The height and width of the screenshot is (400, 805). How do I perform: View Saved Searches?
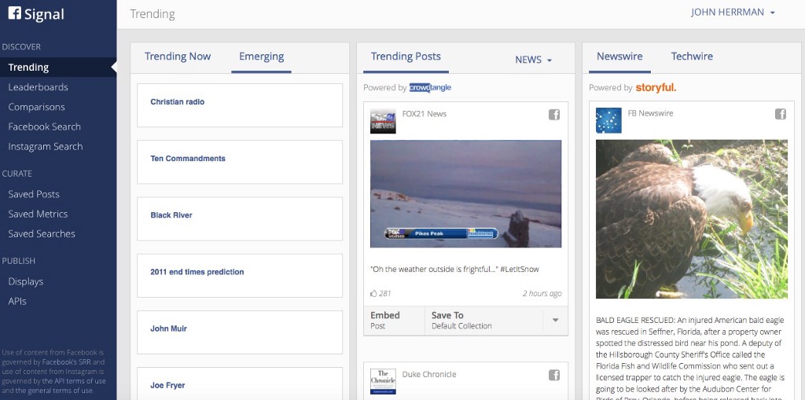pos(42,233)
